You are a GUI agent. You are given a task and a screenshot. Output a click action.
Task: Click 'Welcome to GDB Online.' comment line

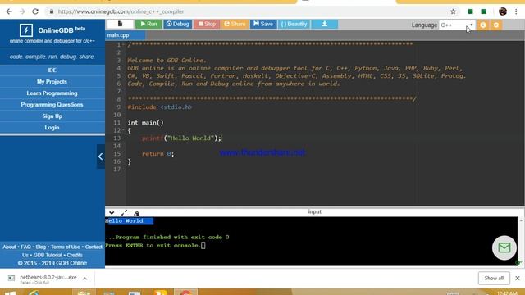167,60
